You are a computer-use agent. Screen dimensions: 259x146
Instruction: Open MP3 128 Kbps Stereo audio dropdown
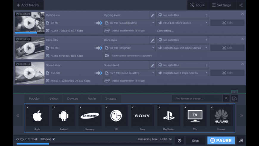coord(183,23)
